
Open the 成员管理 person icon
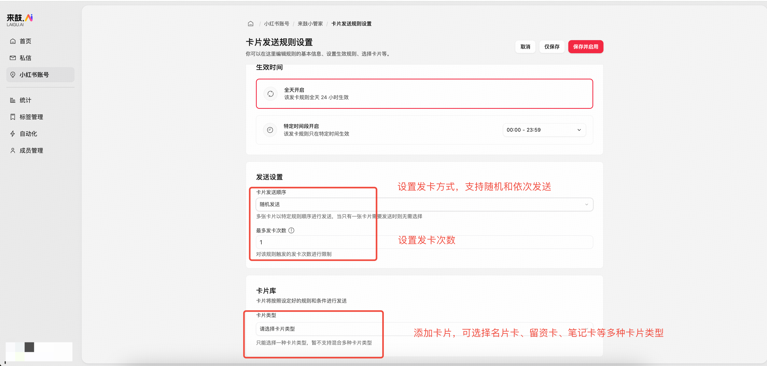click(13, 150)
